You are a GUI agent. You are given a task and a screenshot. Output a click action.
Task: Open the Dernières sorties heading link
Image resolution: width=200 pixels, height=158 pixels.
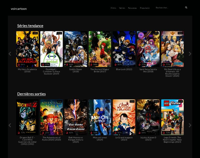click(31, 94)
